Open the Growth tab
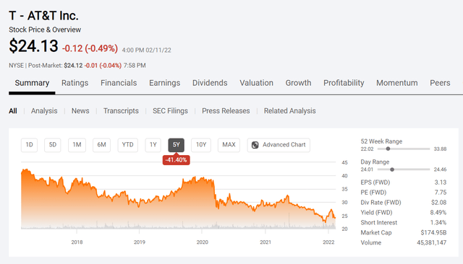 [x=298, y=83]
